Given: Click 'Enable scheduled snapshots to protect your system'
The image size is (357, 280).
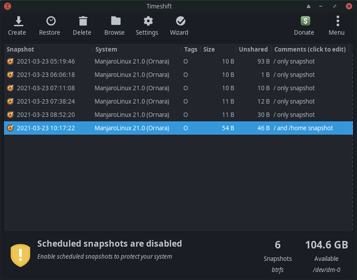Looking at the screenshot, I should pos(105,256).
